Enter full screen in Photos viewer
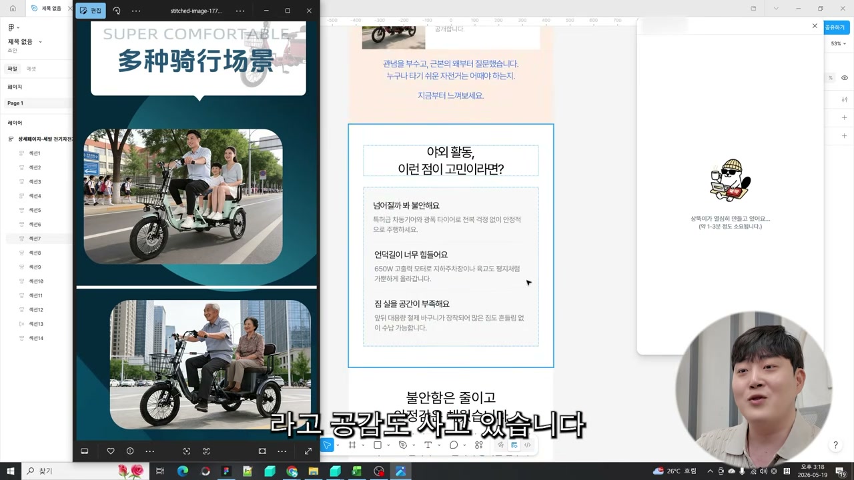The image size is (854, 480). click(308, 451)
